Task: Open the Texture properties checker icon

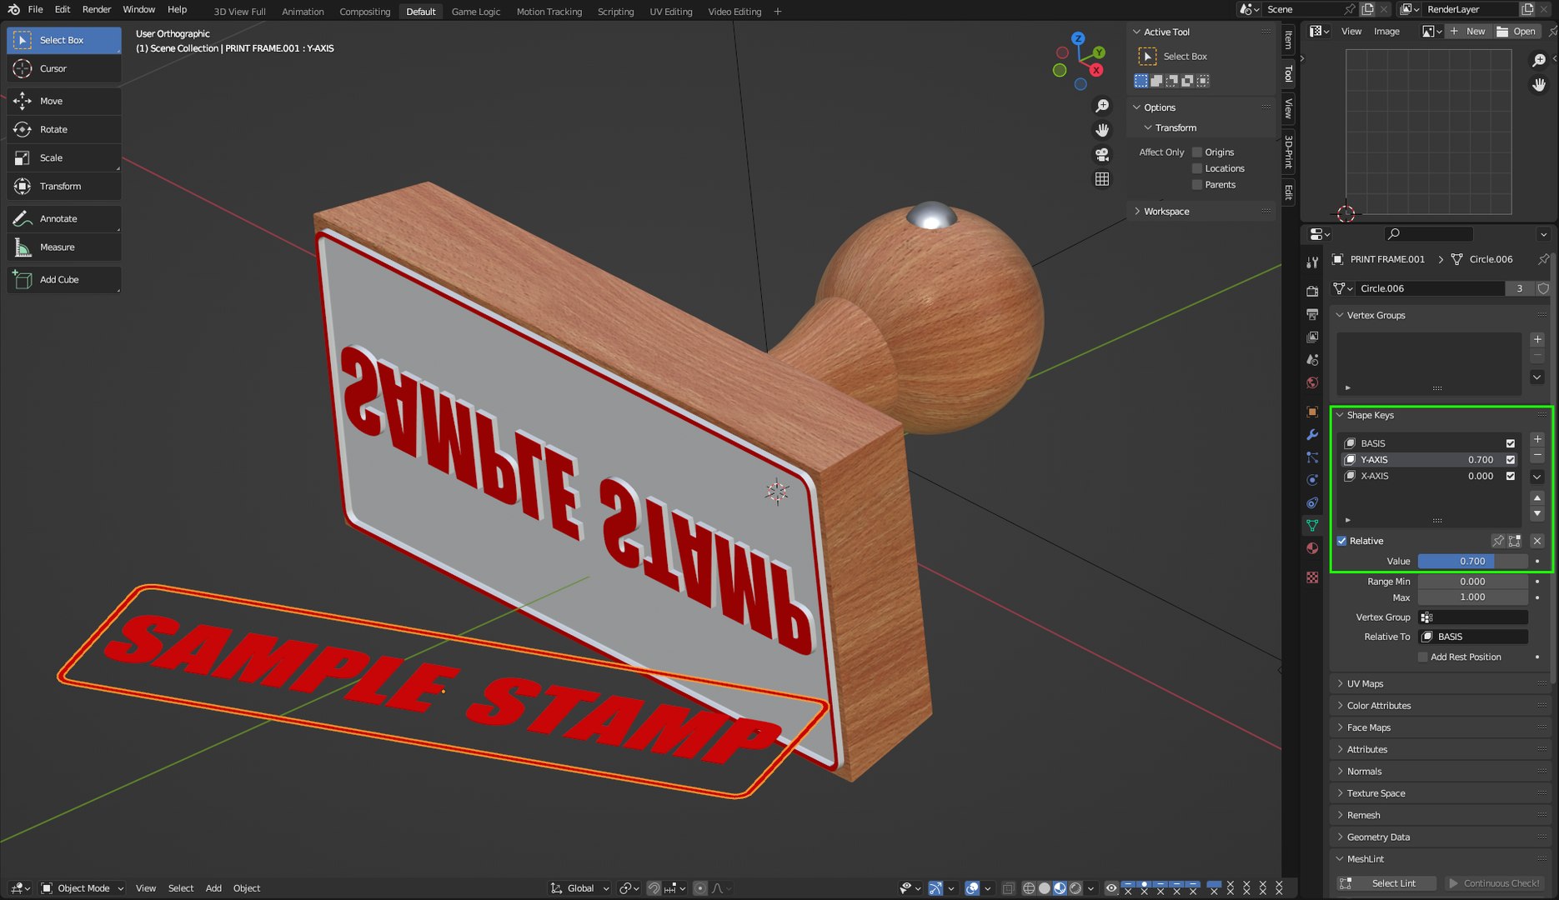Action: pos(1312,577)
